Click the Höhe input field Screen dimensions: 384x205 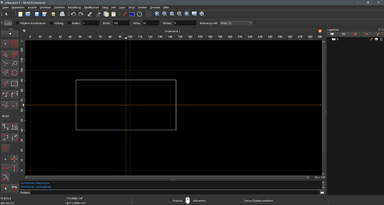point(151,23)
